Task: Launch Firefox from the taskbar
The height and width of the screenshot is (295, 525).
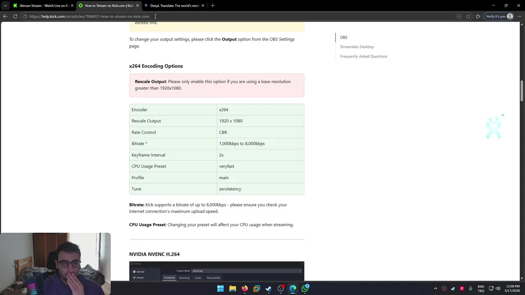Action: click(x=244, y=288)
